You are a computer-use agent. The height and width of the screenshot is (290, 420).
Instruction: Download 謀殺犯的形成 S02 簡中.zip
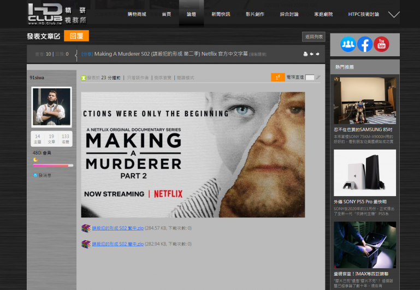[118, 244]
